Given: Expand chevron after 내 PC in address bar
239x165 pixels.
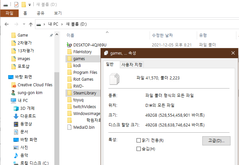Looking at the screenshot, I should 62,24.
